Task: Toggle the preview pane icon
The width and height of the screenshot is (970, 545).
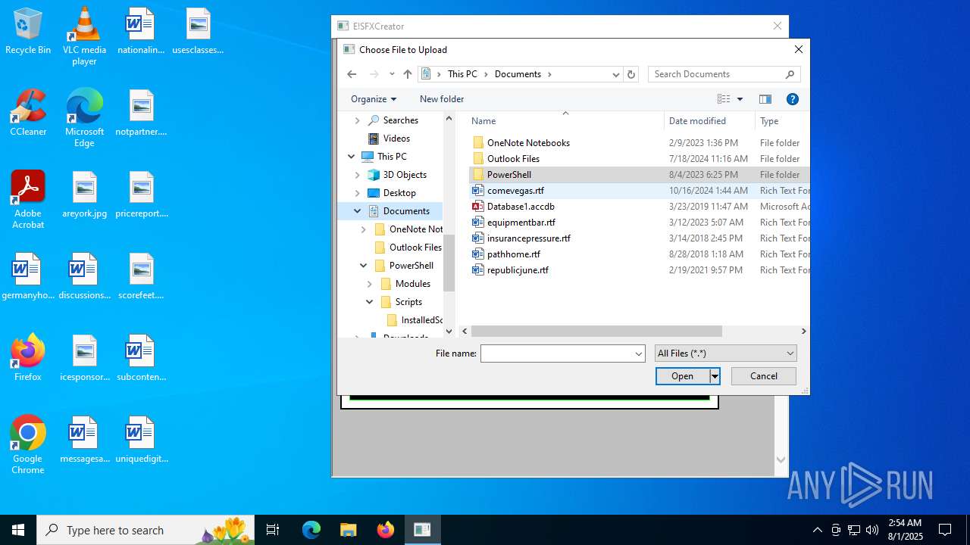Action: point(765,99)
